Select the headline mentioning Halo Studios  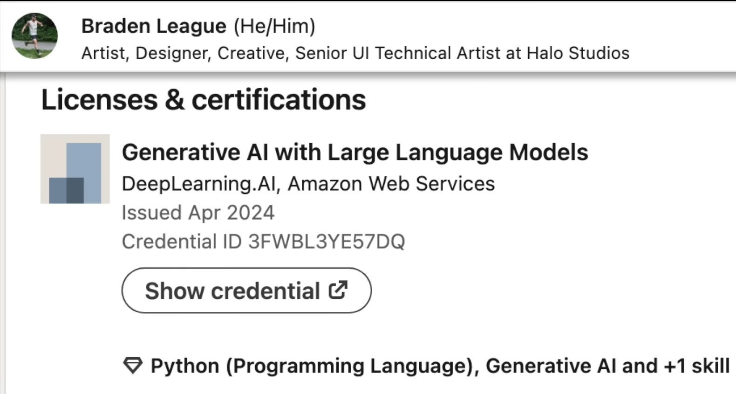(355, 53)
